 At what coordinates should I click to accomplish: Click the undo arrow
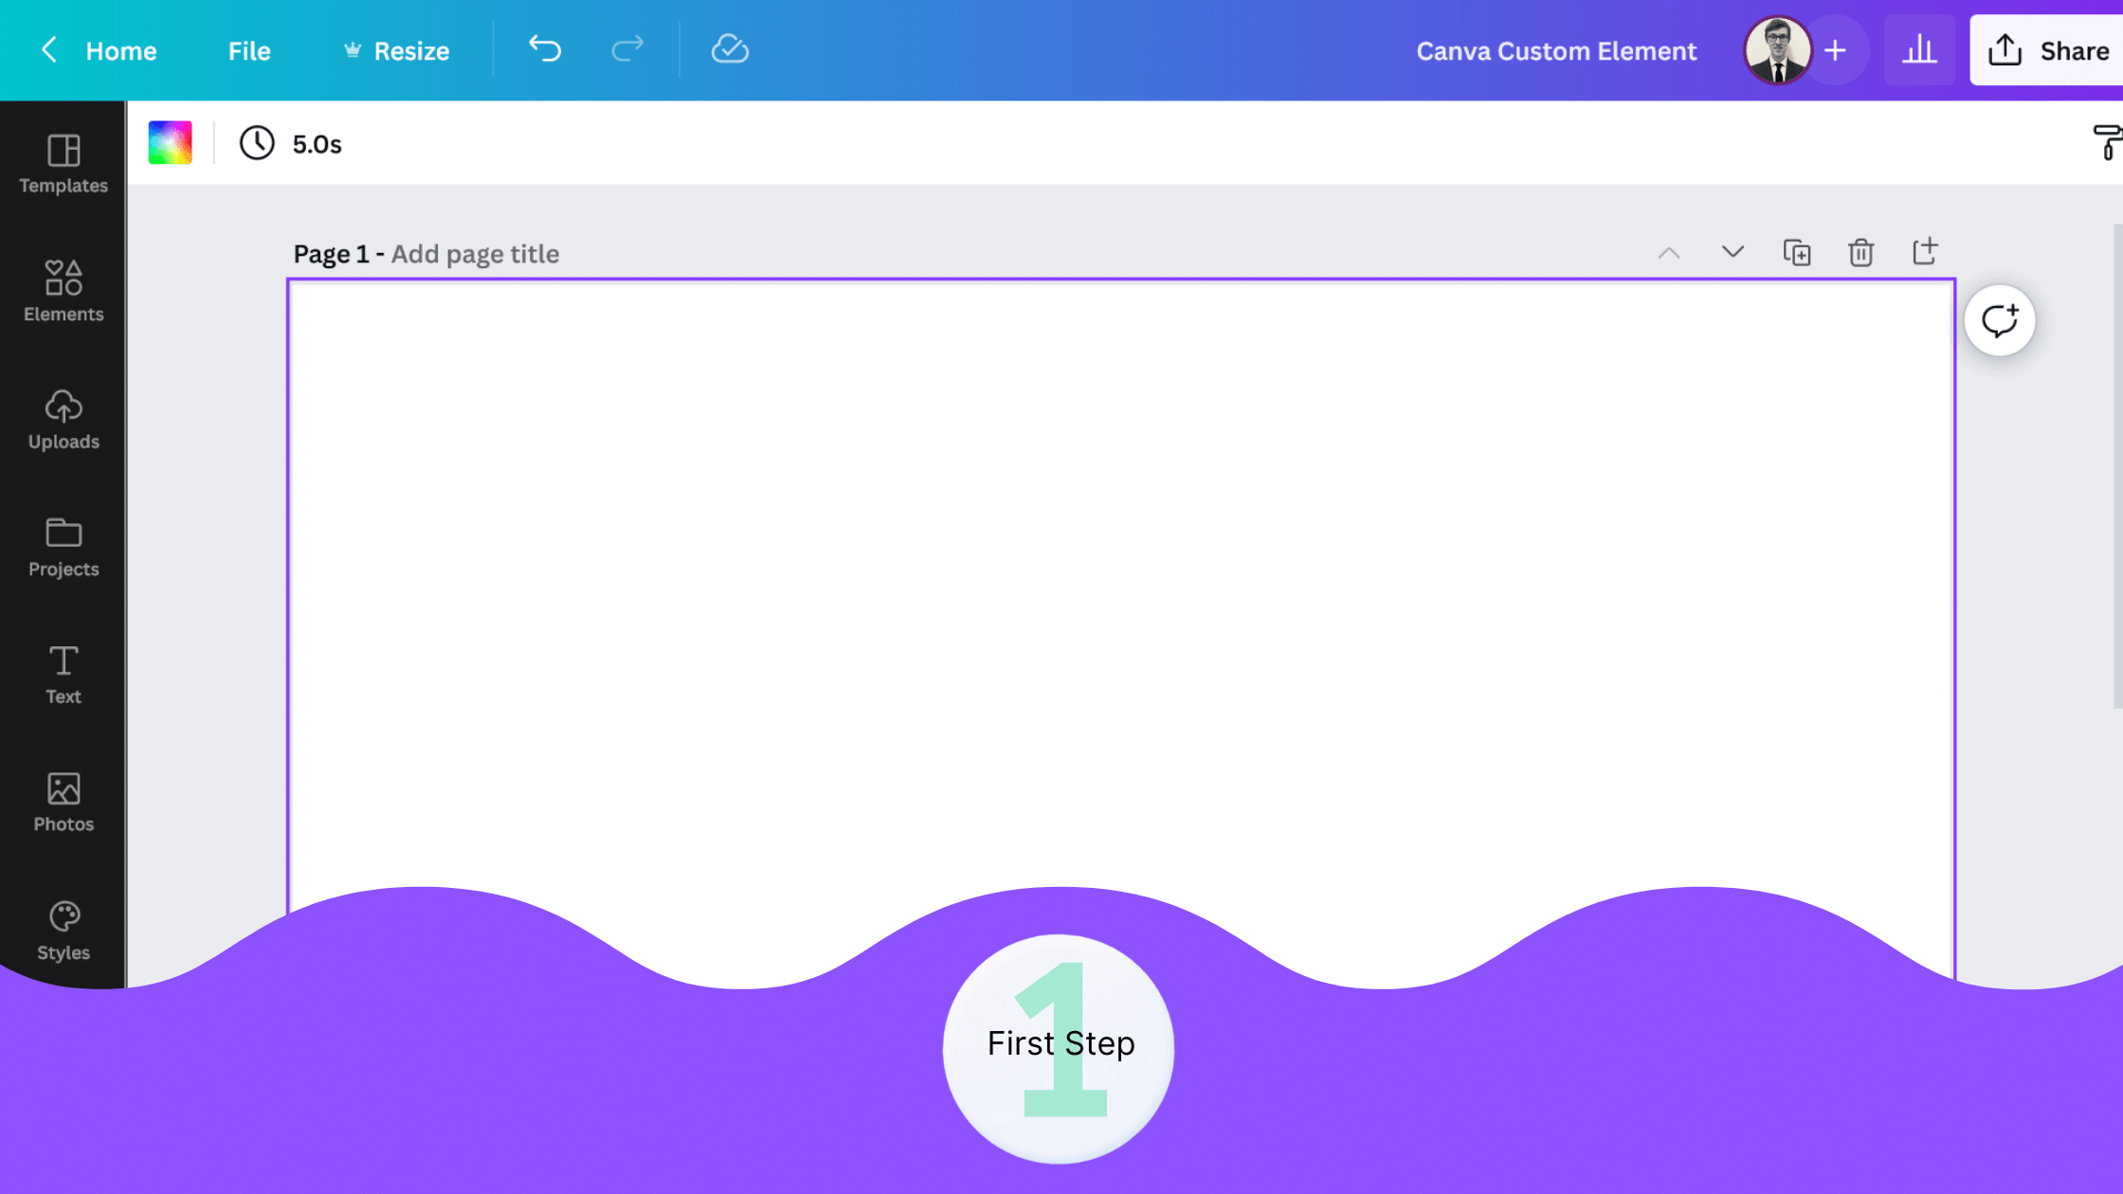click(x=545, y=49)
